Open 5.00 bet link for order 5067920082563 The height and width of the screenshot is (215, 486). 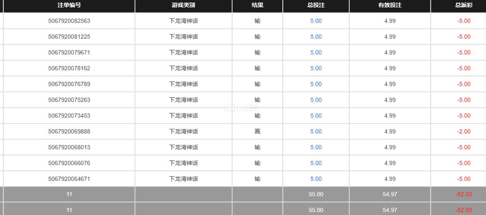click(x=316, y=21)
